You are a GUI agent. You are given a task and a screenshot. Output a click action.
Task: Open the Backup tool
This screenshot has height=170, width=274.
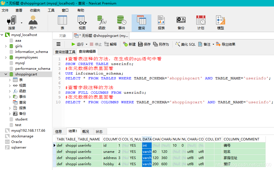tap(181, 23)
